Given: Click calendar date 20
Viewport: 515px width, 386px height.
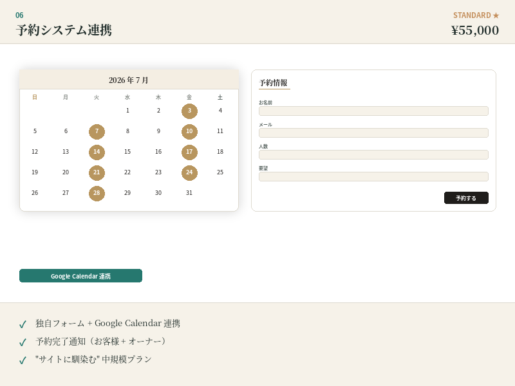Looking at the screenshot, I should click(66, 172).
